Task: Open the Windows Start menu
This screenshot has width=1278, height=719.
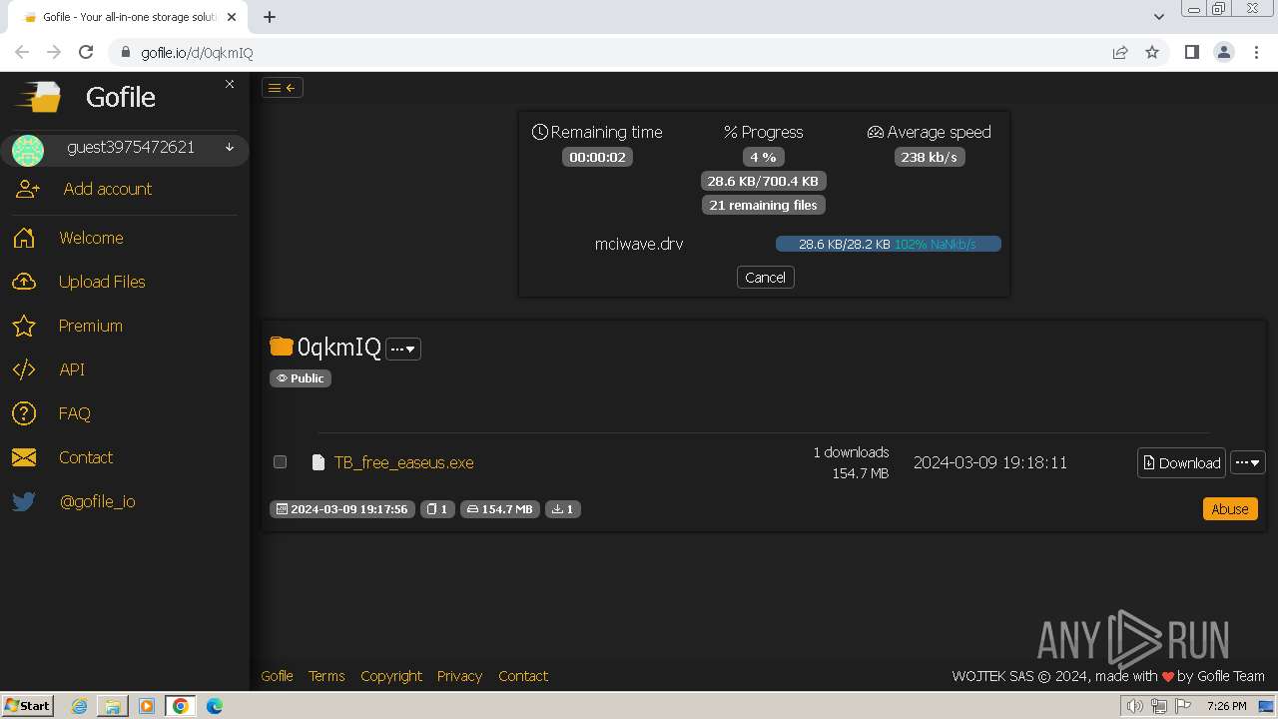Action: tap(27, 706)
